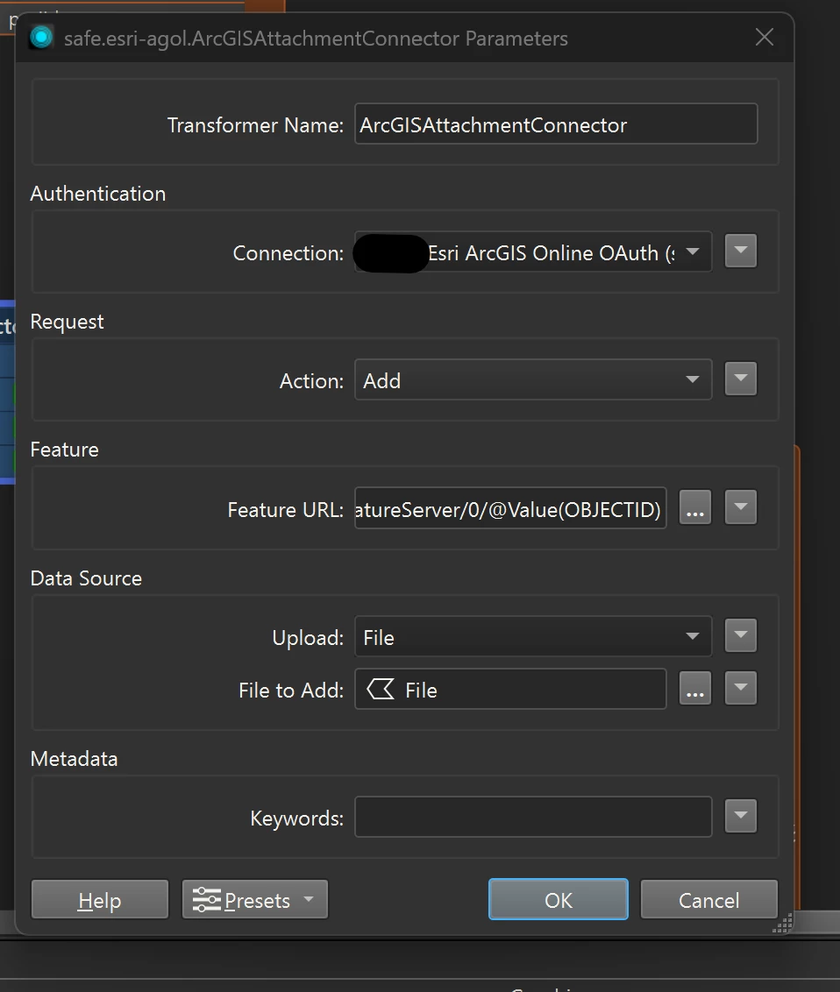Open the Feature URL ellipsis editor button
840x992 pixels.
click(695, 507)
